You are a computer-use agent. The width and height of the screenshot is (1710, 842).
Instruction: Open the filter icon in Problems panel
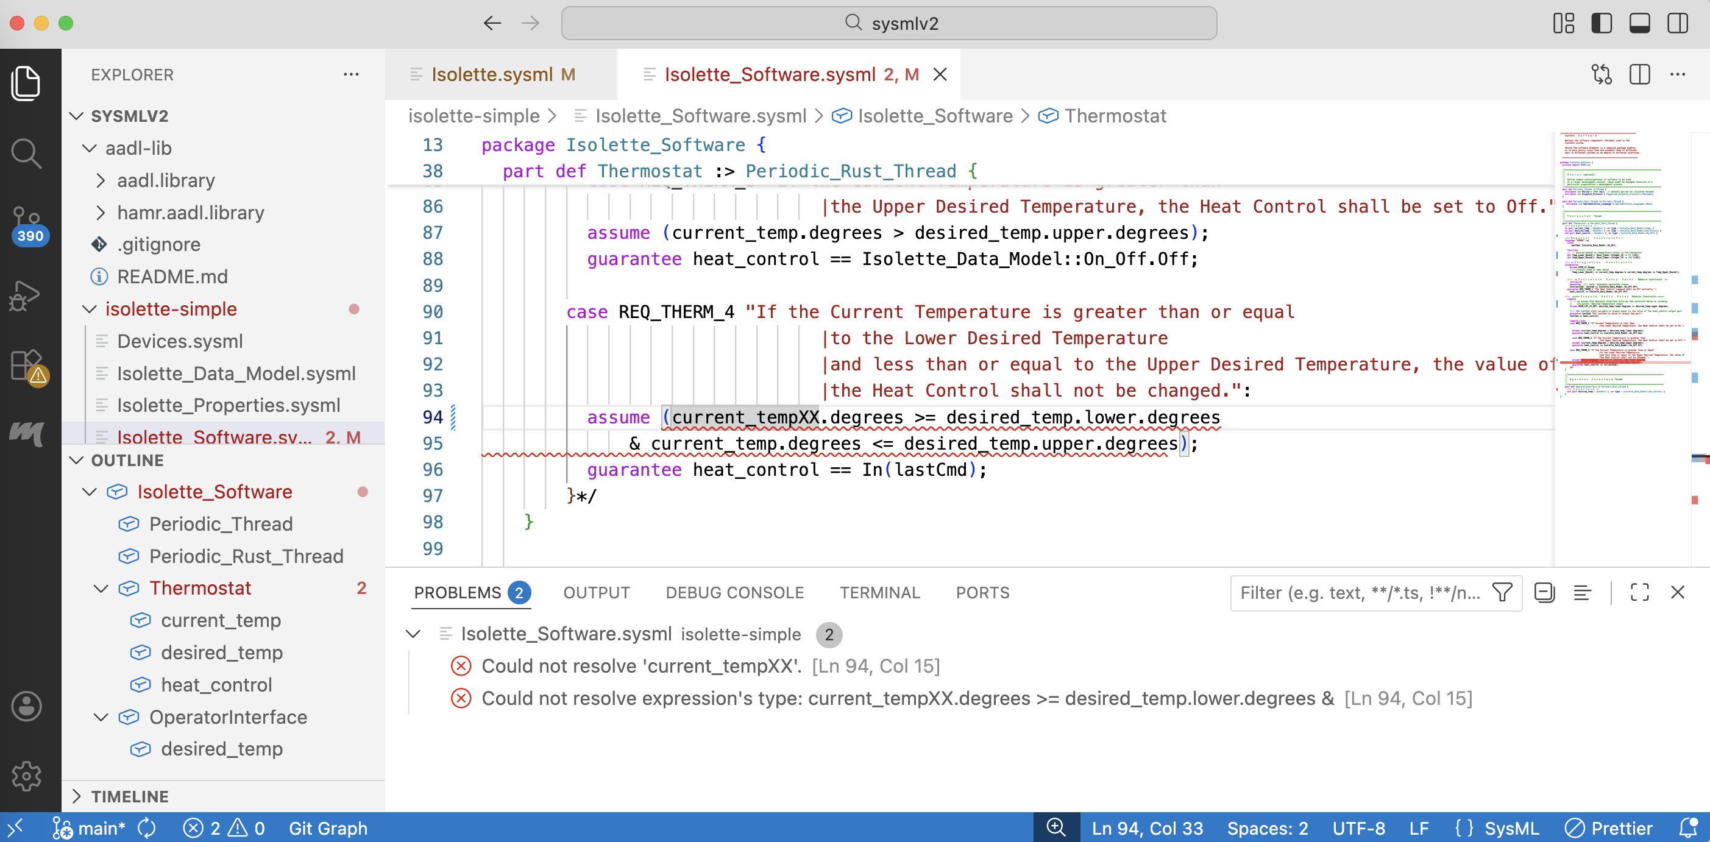(x=1503, y=593)
